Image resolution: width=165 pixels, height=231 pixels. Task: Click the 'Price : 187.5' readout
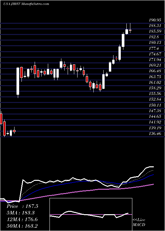(x=22, y=206)
